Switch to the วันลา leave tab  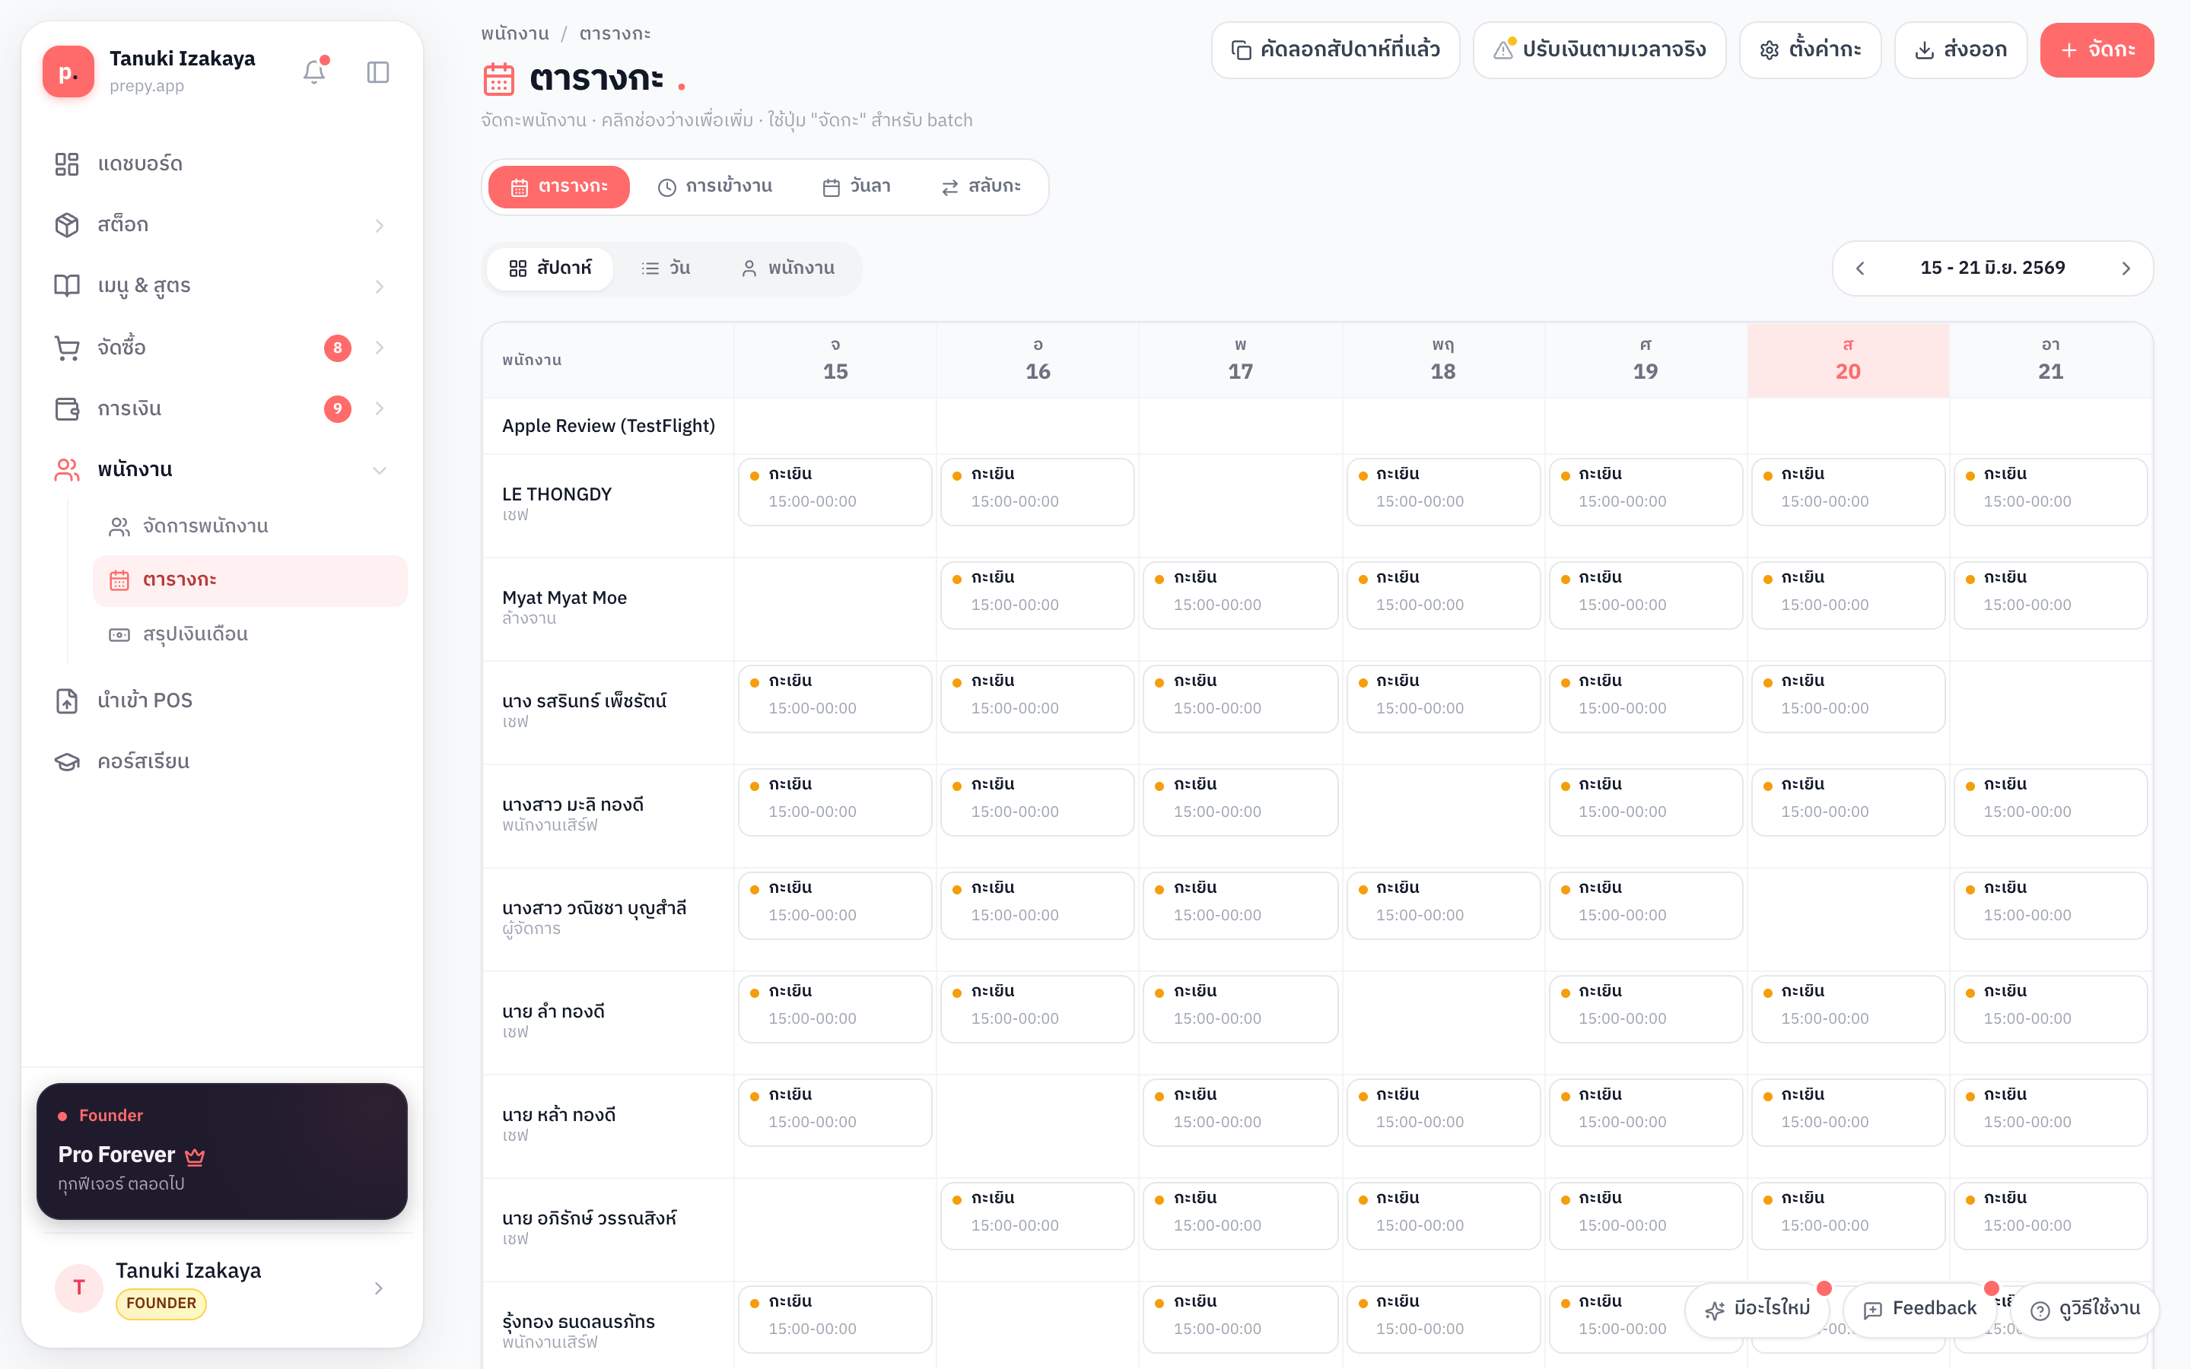point(857,186)
